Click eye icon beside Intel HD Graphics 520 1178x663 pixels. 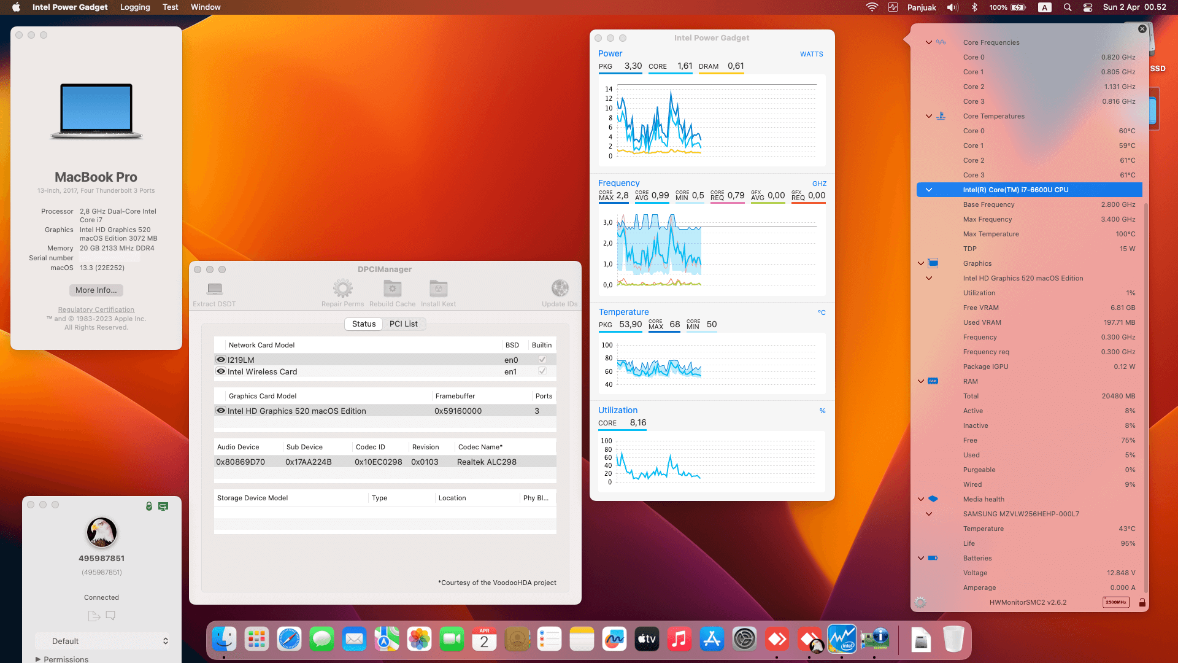coord(221,411)
